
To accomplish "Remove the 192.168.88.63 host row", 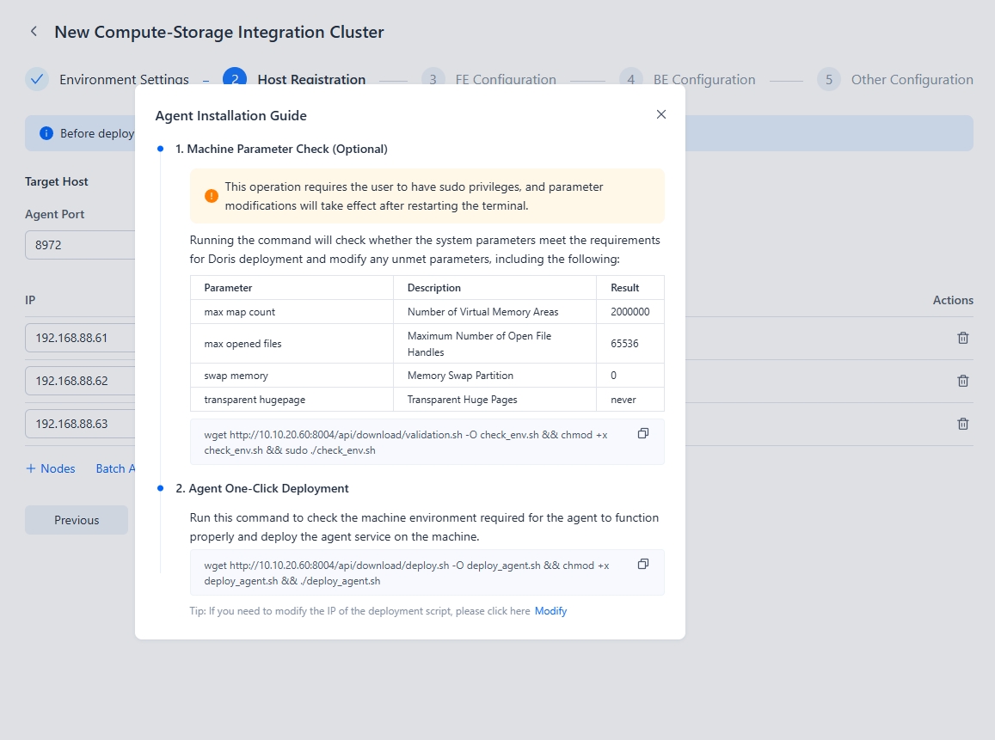I will point(963,424).
